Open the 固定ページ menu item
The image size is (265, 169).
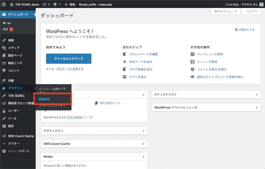[15, 55]
